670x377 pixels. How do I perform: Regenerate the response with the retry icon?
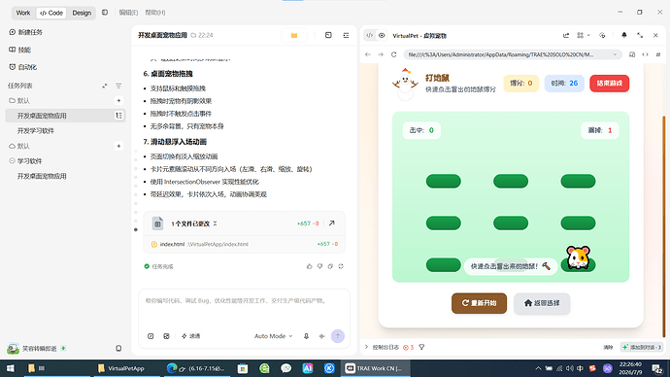pos(341,266)
